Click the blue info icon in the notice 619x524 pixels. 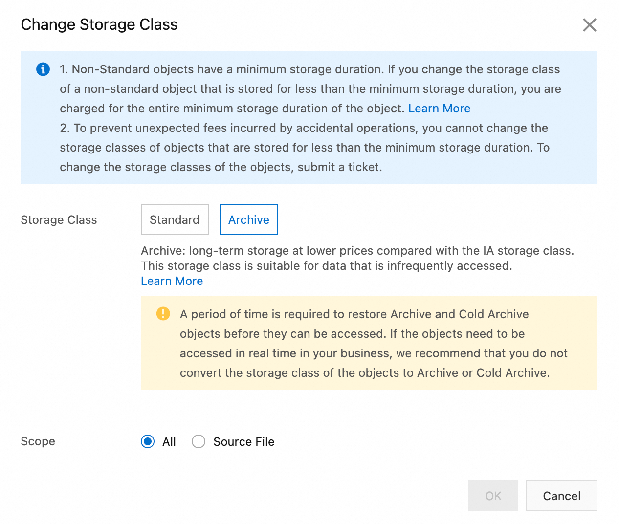(x=43, y=69)
